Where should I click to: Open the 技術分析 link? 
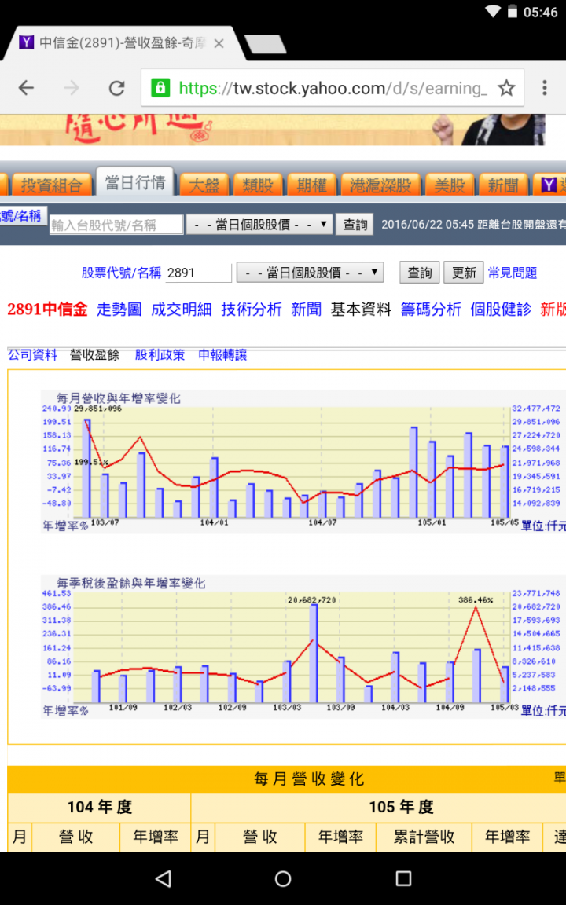tap(252, 310)
